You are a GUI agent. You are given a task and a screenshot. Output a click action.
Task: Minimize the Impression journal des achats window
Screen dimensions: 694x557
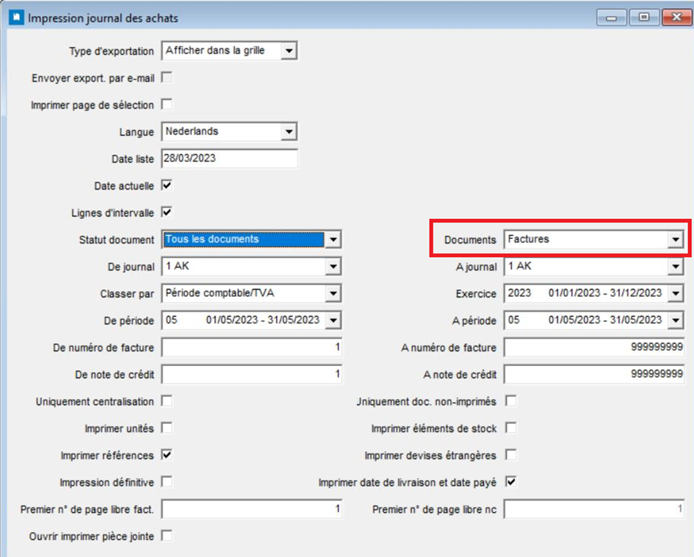pyautogui.click(x=612, y=18)
